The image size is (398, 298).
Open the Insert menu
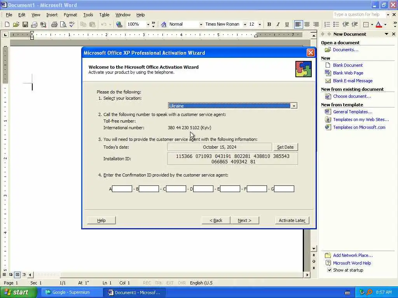(x=52, y=15)
